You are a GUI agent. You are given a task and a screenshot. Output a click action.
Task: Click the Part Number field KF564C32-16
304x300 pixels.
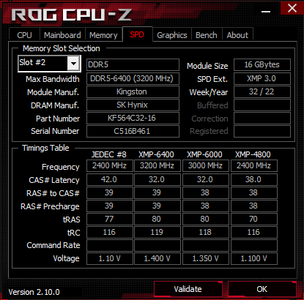[x=133, y=119]
